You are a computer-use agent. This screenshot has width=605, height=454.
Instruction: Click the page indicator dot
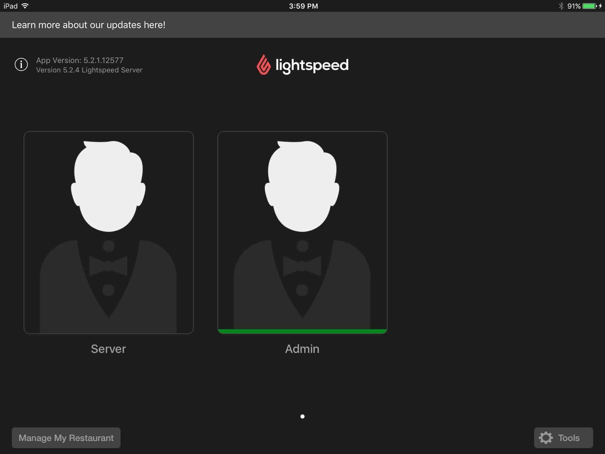302,416
